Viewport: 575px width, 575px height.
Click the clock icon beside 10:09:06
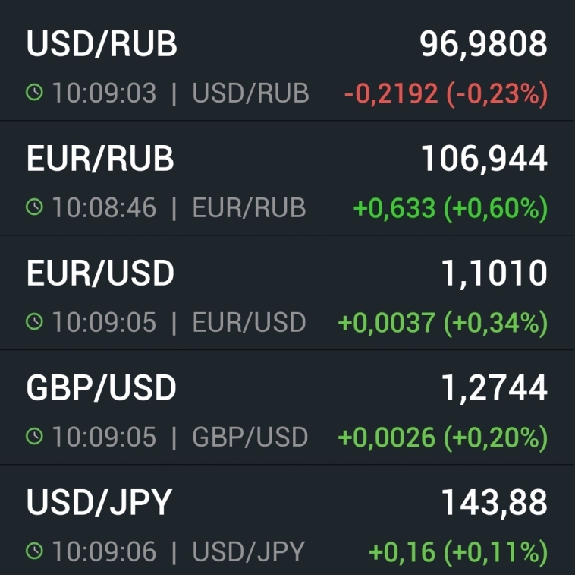click(34, 552)
